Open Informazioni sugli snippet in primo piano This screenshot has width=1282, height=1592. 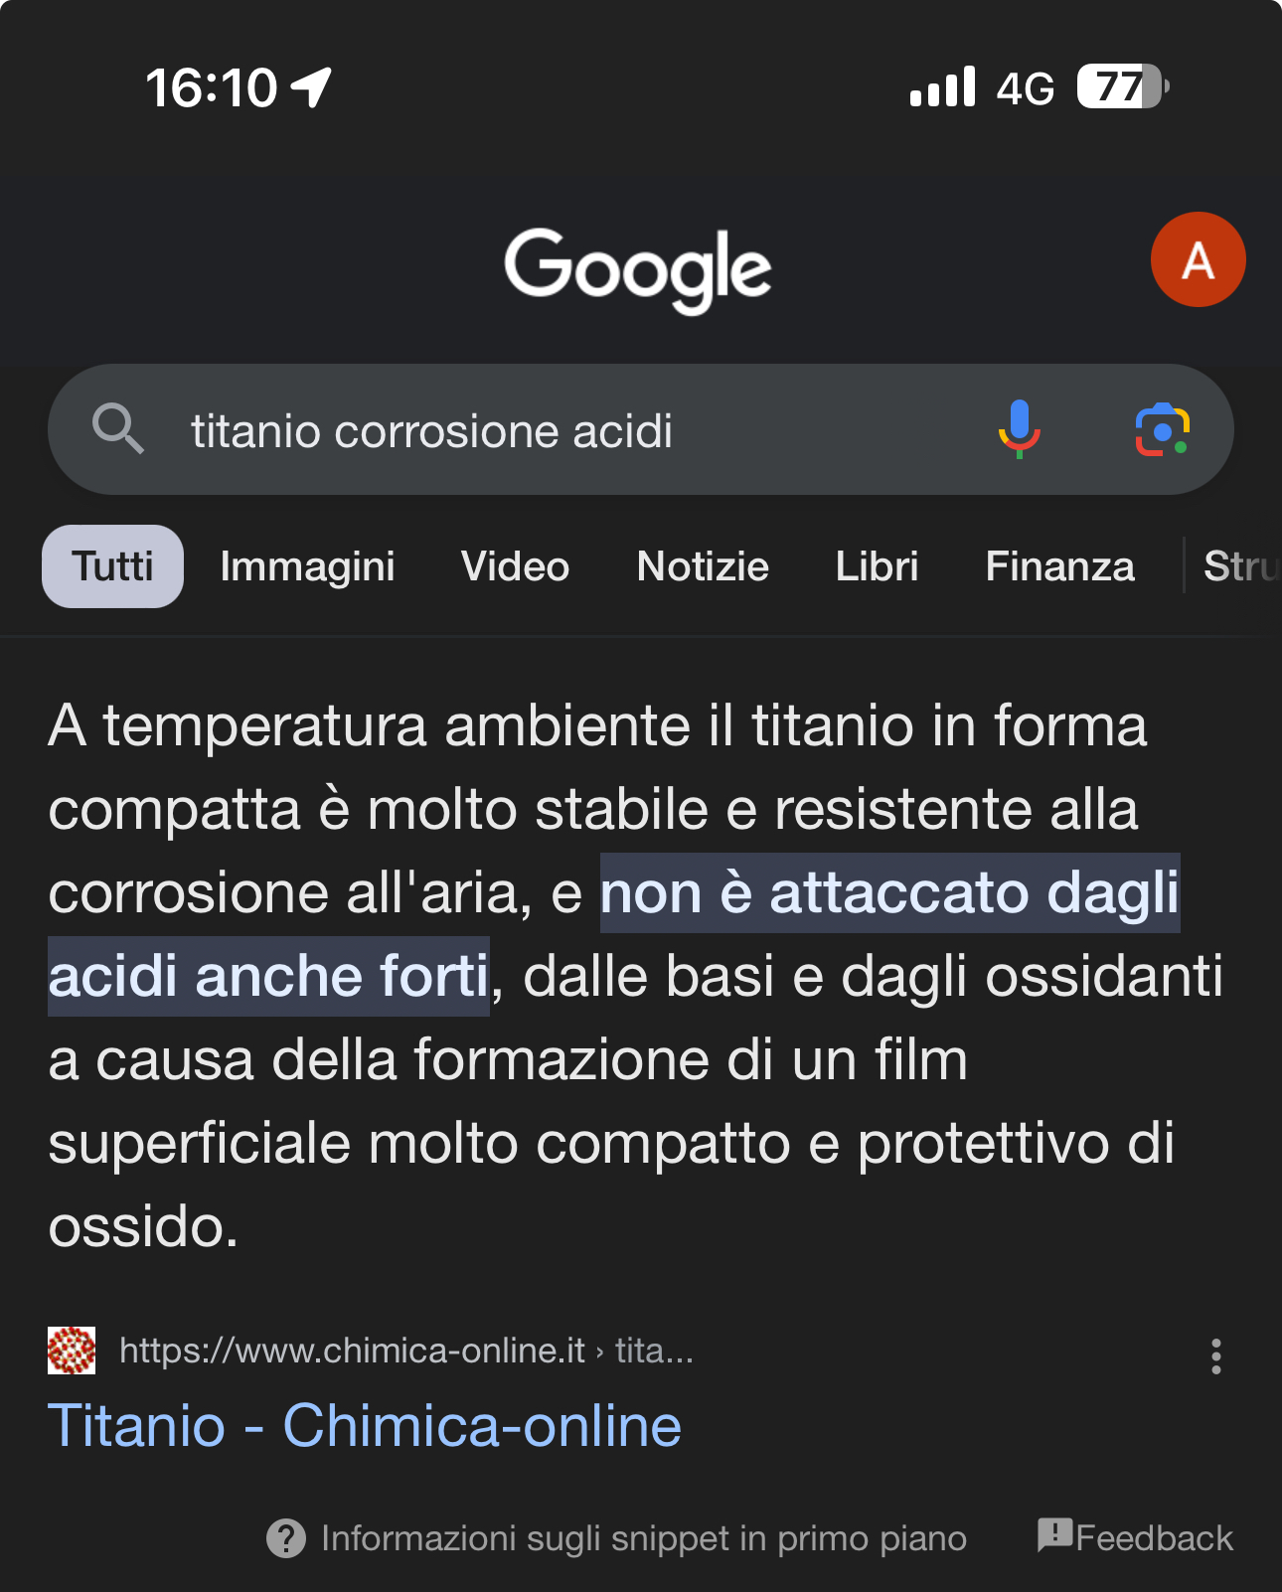click(x=643, y=1538)
